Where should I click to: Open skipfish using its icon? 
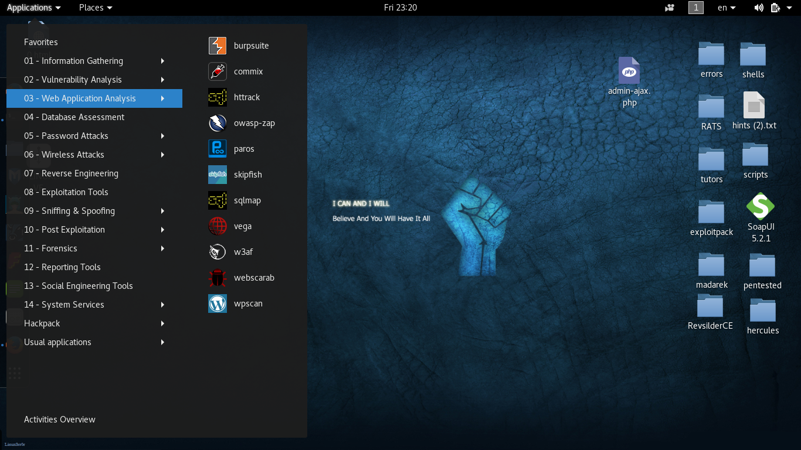[218, 175]
